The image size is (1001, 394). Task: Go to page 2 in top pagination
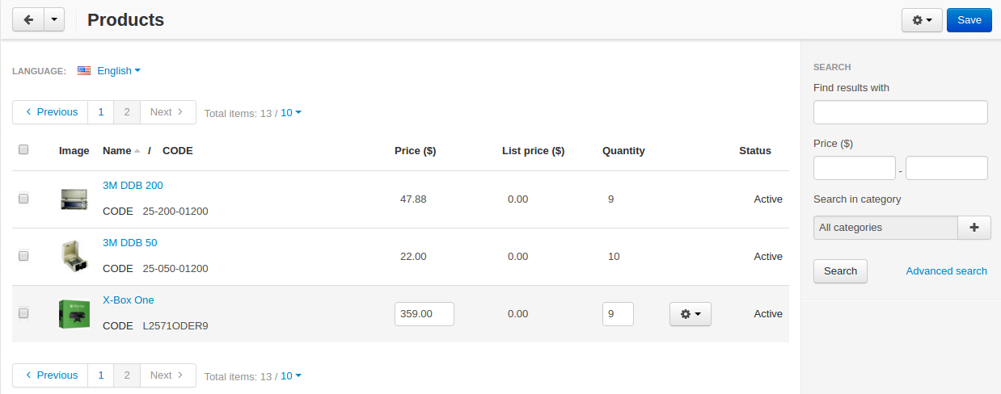tap(127, 112)
